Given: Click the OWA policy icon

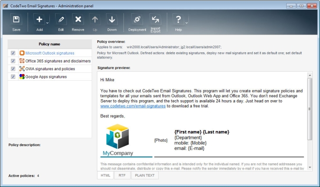Looking at the screenshot, I should [22, 69].
